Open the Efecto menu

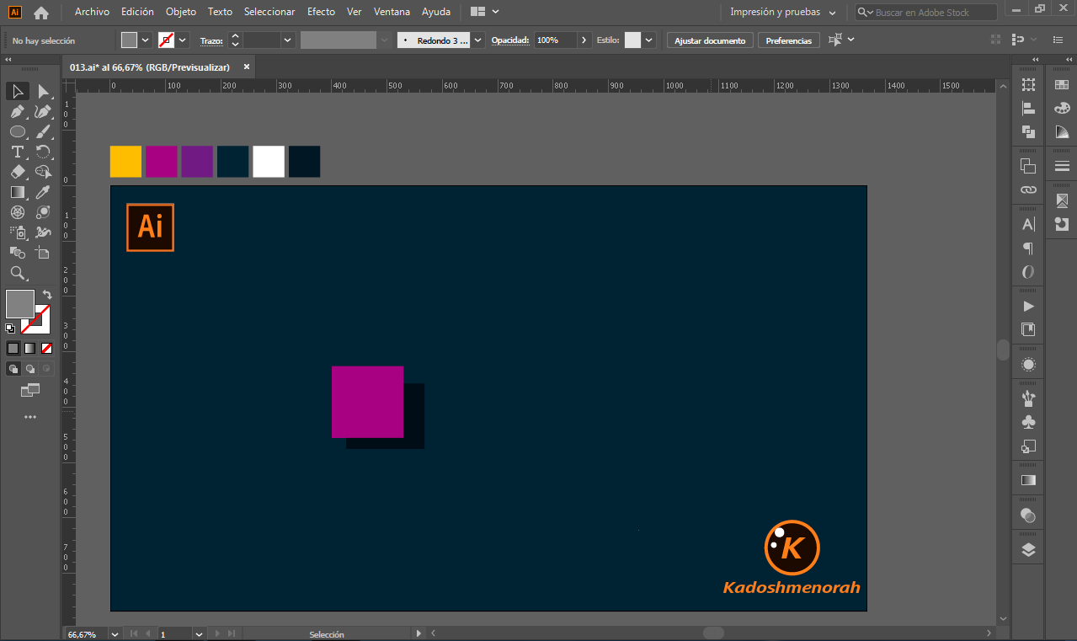point(321,13)
